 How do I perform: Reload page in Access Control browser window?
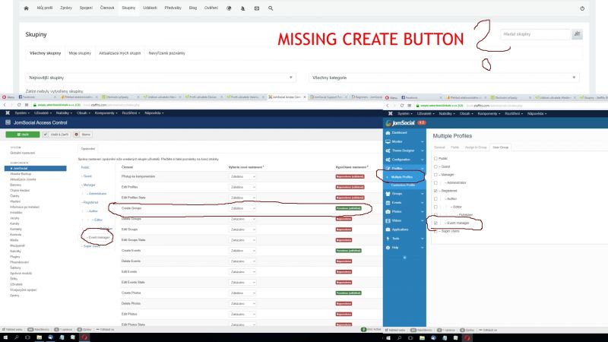point(18,105)
